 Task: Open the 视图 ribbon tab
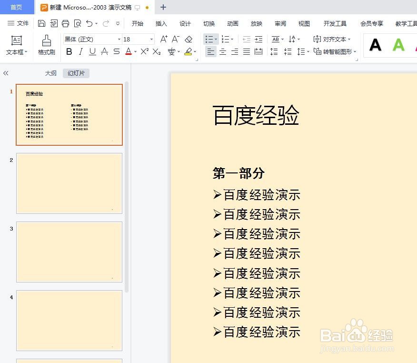click(304, 24)
